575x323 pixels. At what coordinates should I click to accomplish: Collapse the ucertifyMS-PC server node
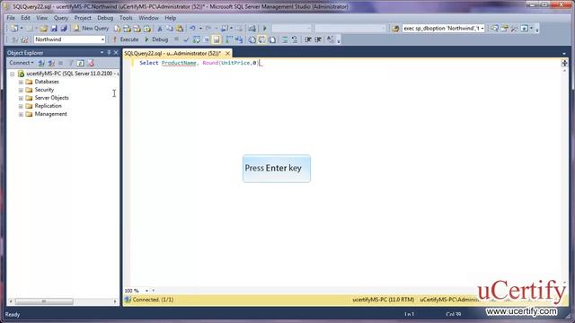(x=12, y=74)
